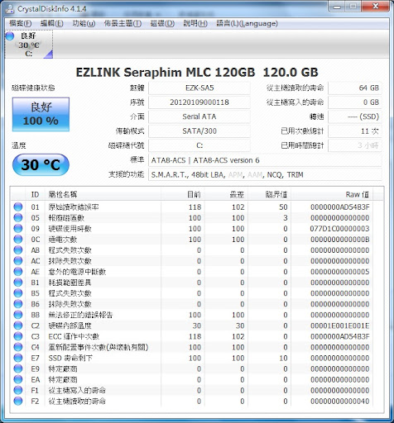Click the interface field showing Serial ATA
Viewport: 394px width, 423px height.
pos(199,116)
